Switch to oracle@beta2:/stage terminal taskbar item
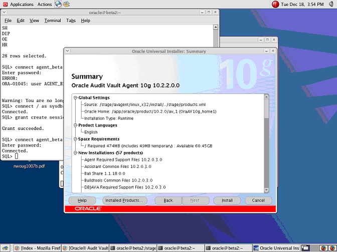 (x=133, y=248)
